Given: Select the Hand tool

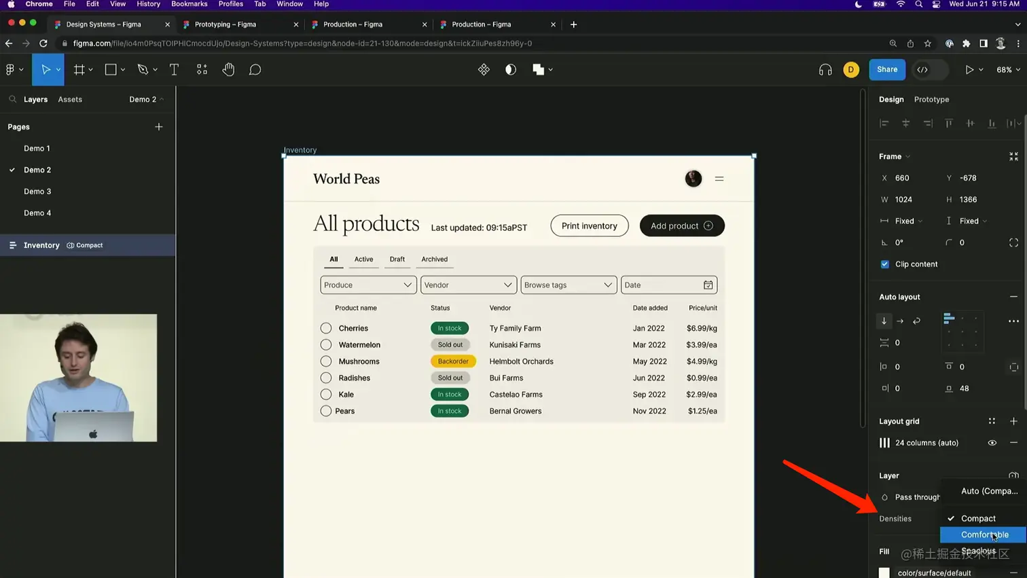Looking at the screenshot, I should click(228, 69).
